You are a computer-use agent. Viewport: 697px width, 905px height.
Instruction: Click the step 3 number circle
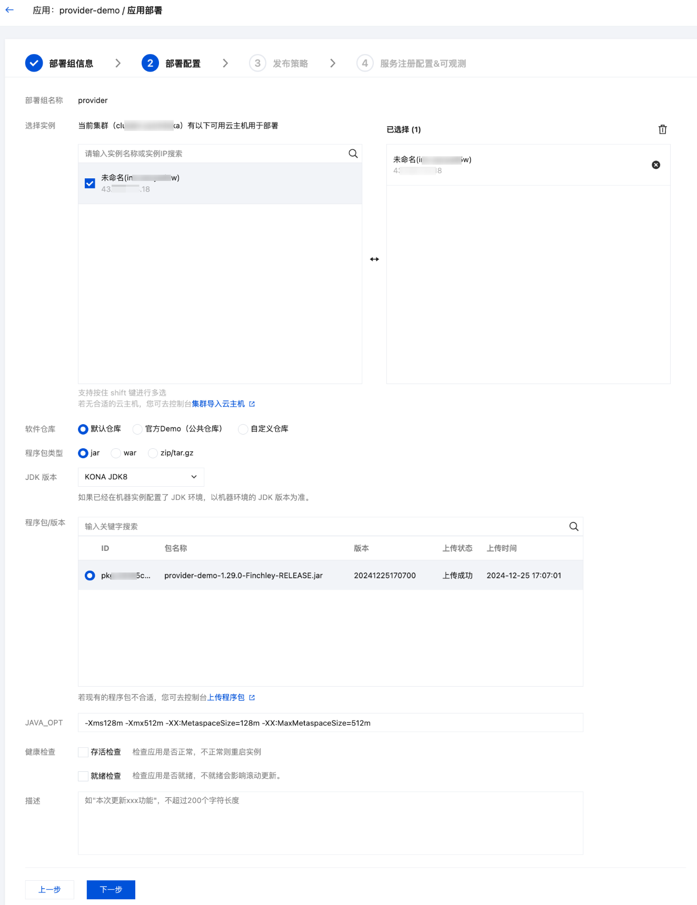pos(257,63)
